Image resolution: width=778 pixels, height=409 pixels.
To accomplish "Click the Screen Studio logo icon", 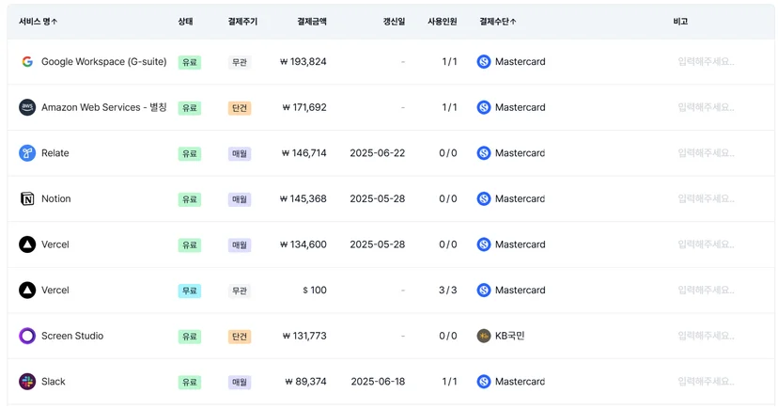I will point(27,336).
